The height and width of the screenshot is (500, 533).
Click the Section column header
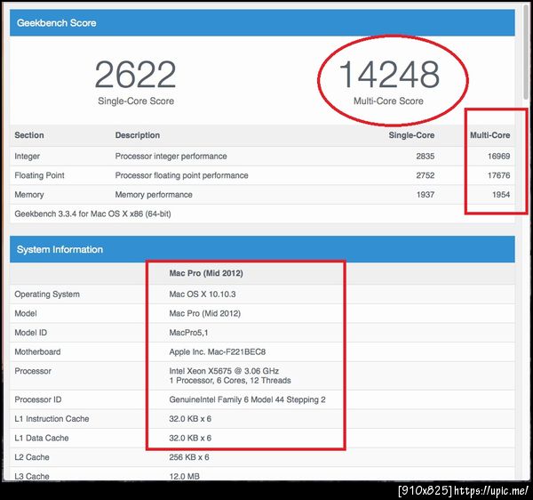coord(29,135)
